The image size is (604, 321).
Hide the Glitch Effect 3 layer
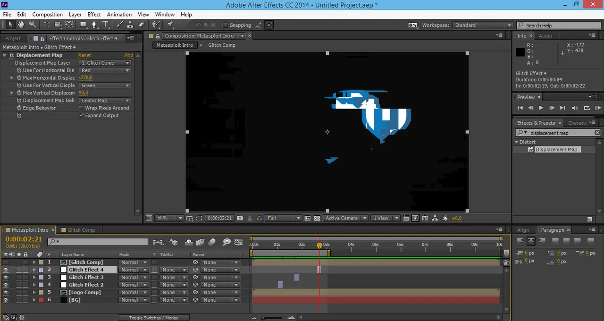(6, 278)
